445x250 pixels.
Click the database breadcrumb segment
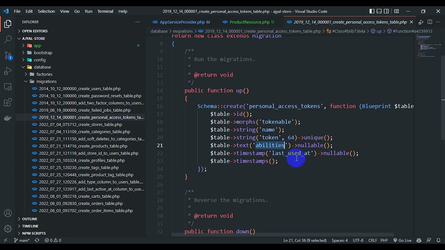point(159,31)
